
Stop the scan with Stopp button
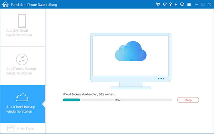[188, 100]
